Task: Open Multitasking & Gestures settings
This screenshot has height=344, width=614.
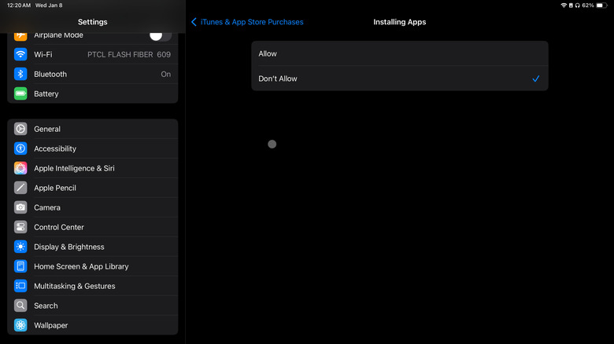Action: click(75, 286)
